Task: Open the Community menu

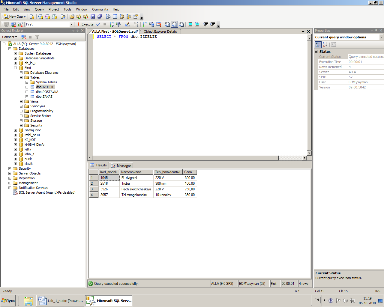Action: click(x=100, y=9)
